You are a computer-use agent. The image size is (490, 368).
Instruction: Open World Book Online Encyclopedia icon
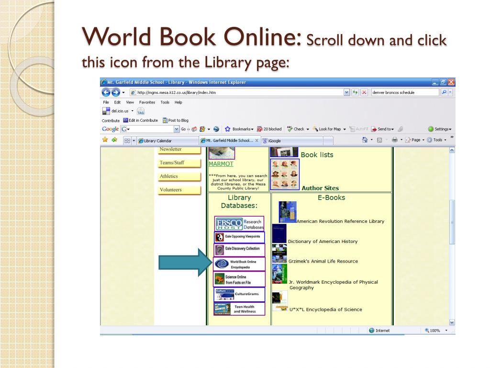tap(239, 264)
